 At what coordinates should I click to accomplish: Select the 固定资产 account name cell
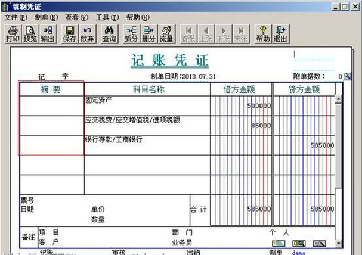(x=147, y=105)
